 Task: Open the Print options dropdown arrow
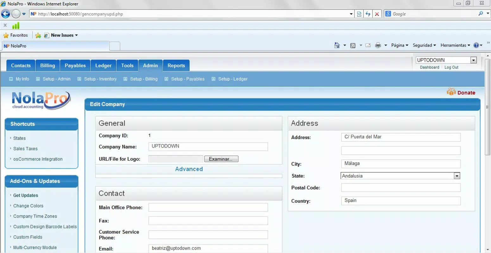[386, 45]
